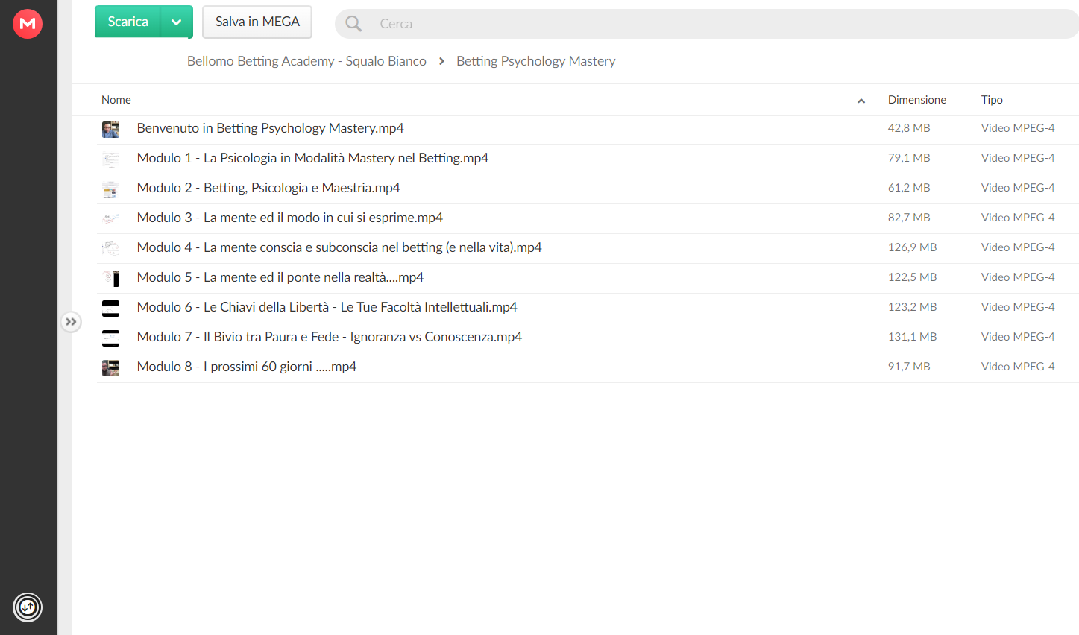
Task: Click the Scarica download button
Action: pyautogui.click(x=128, y=22)
